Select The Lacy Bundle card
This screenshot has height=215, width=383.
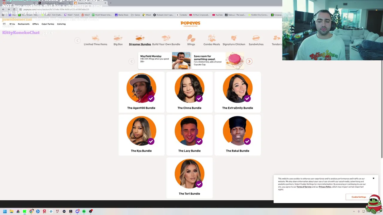pyautogui.click(x=189, y=135)
